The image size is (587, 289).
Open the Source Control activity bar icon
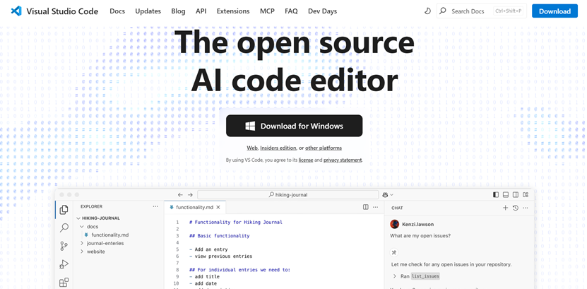tap(64, 246)
